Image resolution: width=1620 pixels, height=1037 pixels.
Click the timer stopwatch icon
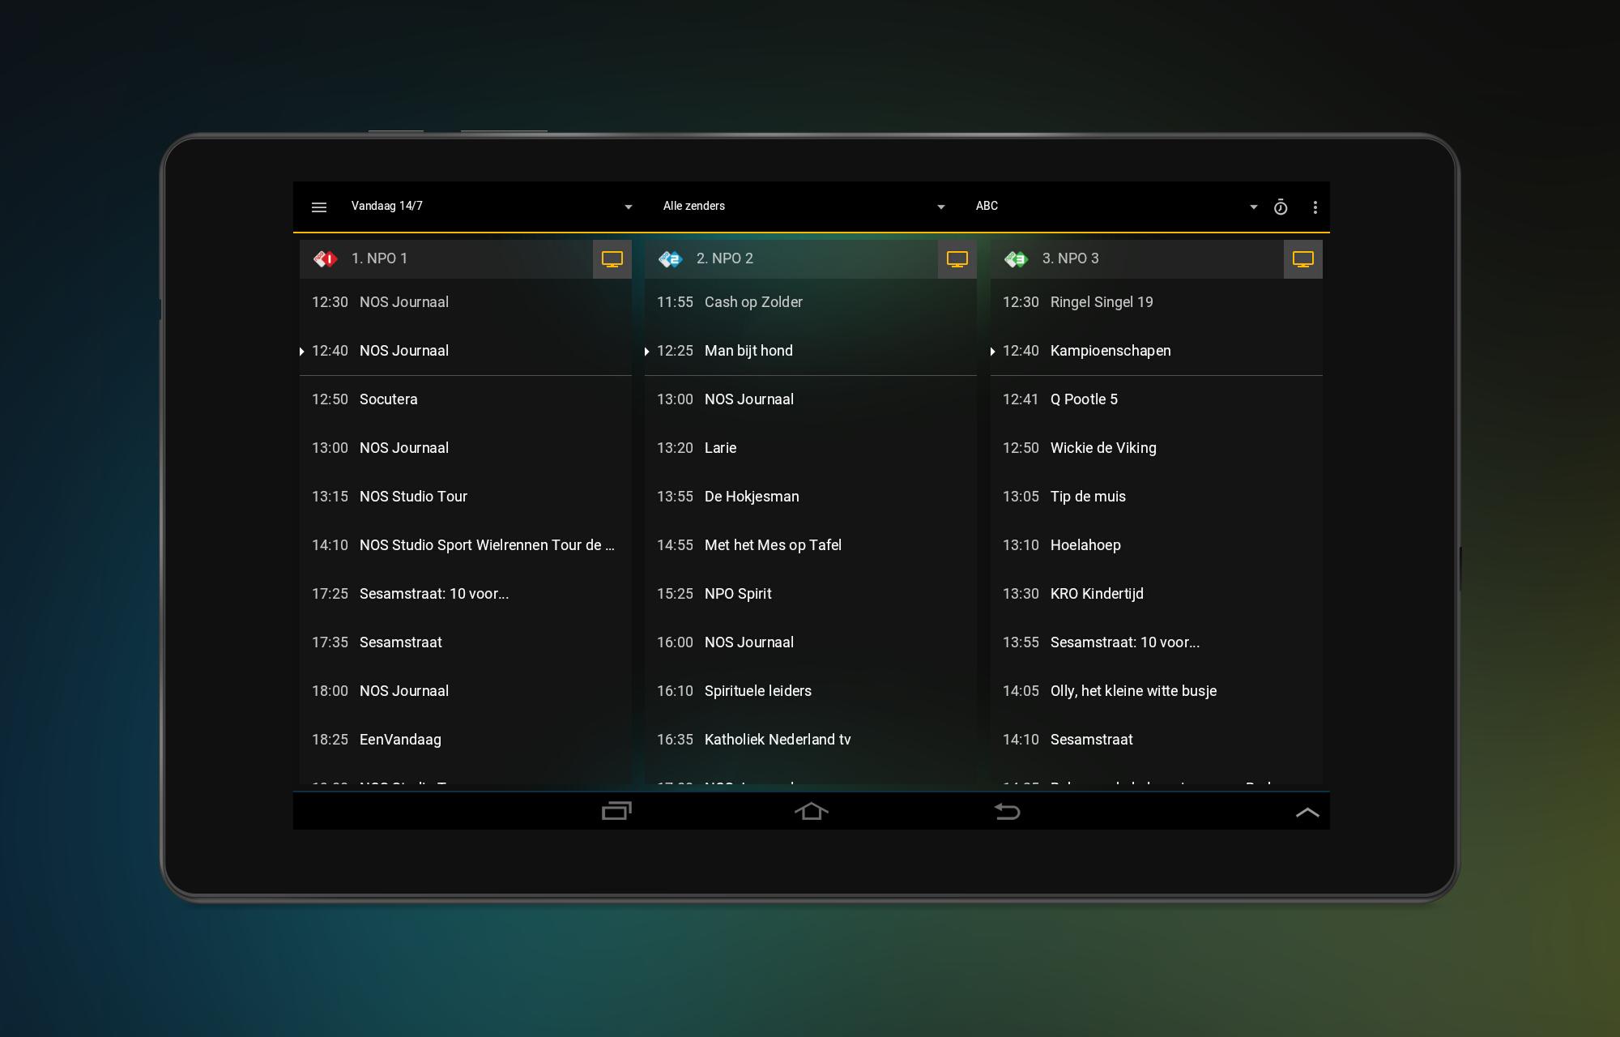1281,207
